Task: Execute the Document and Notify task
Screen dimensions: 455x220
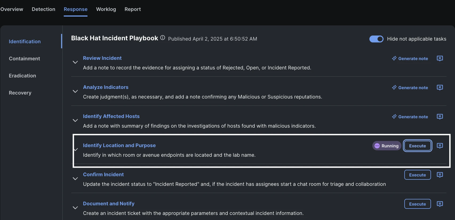Action: [417, 204]
